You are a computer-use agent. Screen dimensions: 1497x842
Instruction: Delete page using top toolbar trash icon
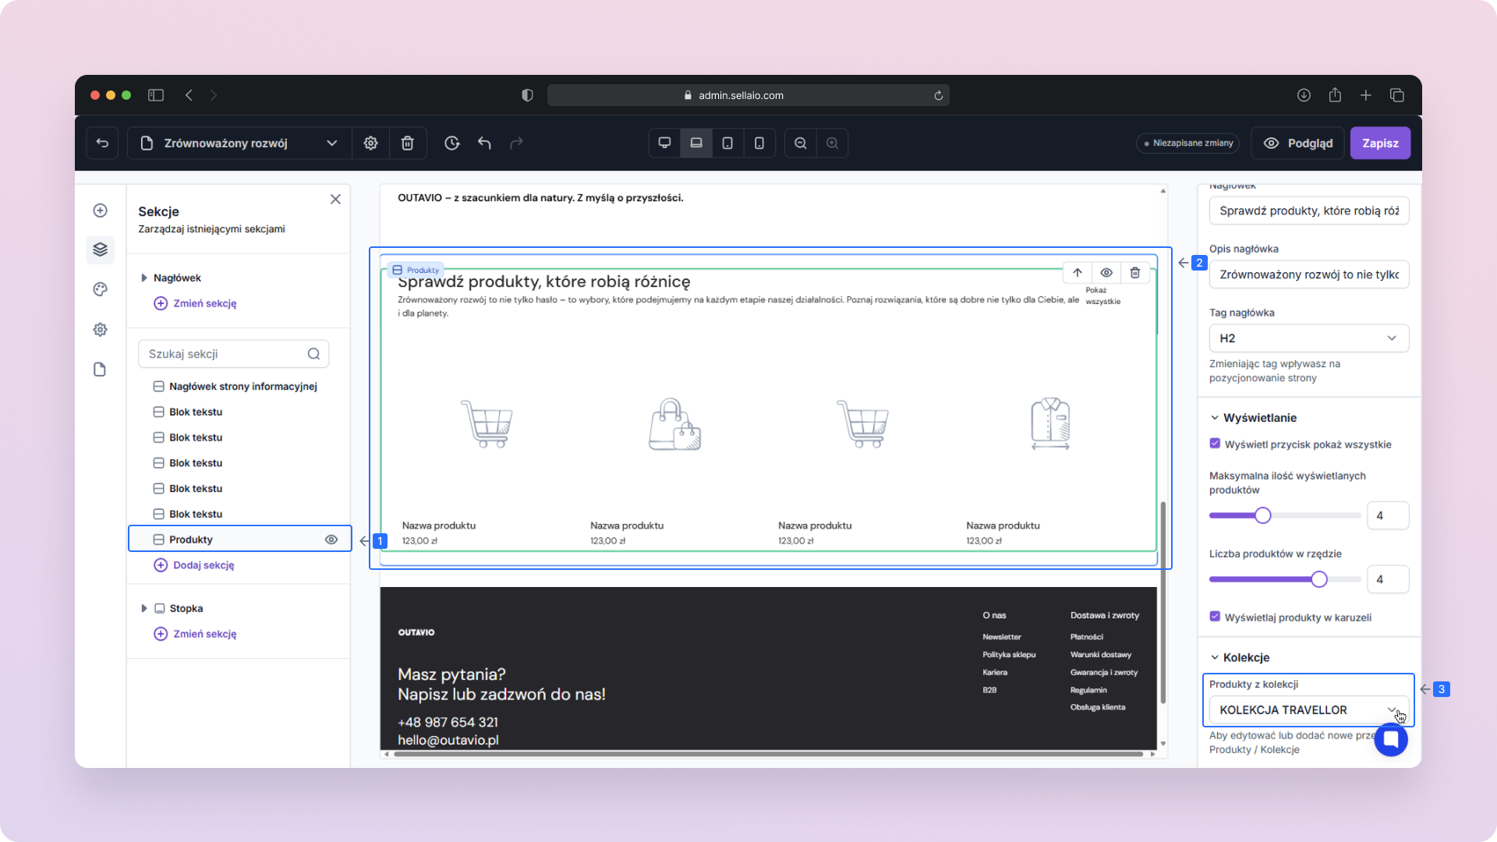pos(408,143)
